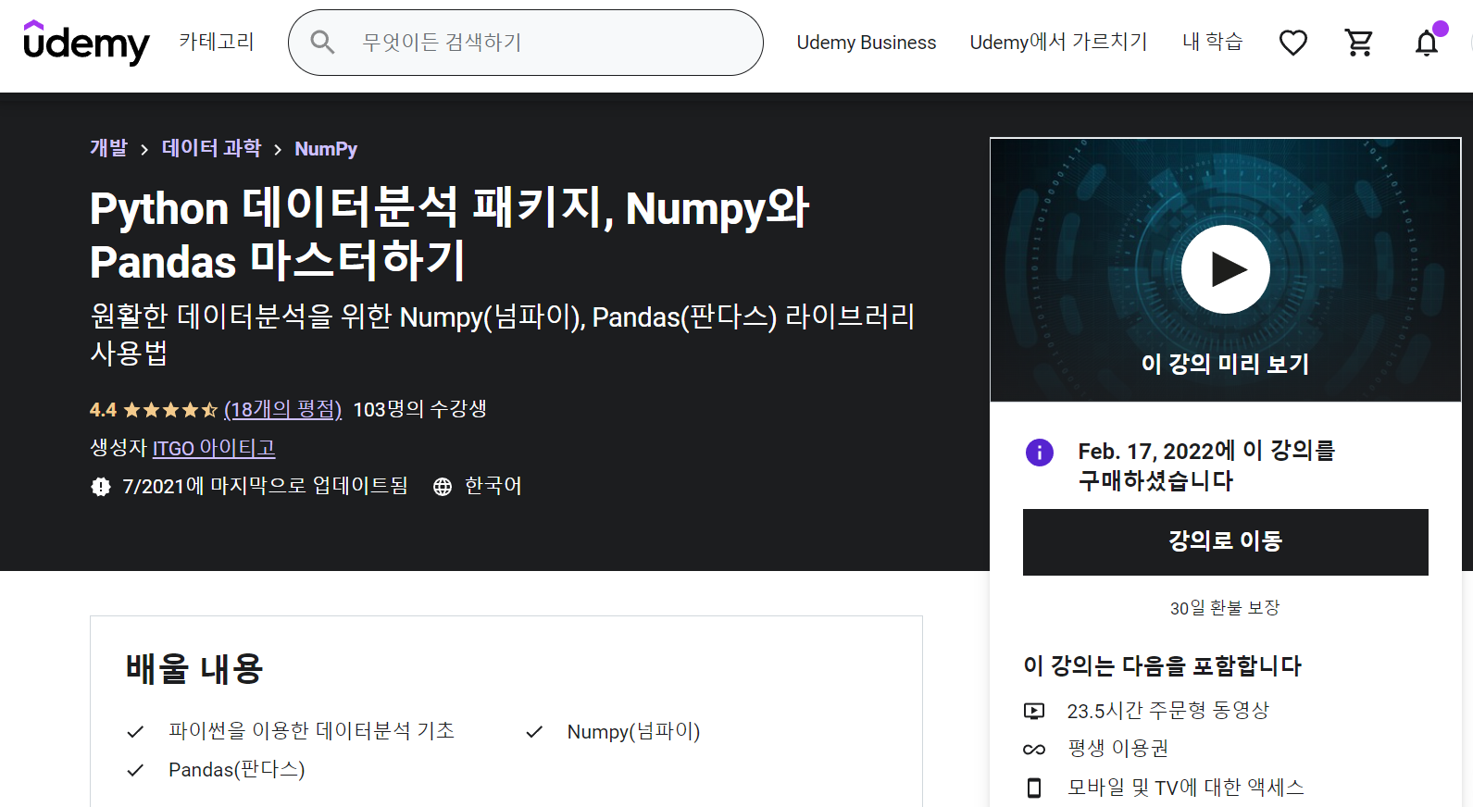Image resolution: width=1473 pixels, height=807 pixels.
Task: Play the course preview video
Action: coord(1225,269)
